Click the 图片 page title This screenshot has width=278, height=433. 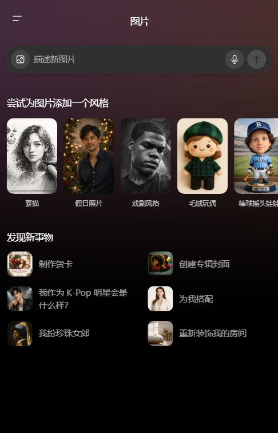tap(140, 21)
